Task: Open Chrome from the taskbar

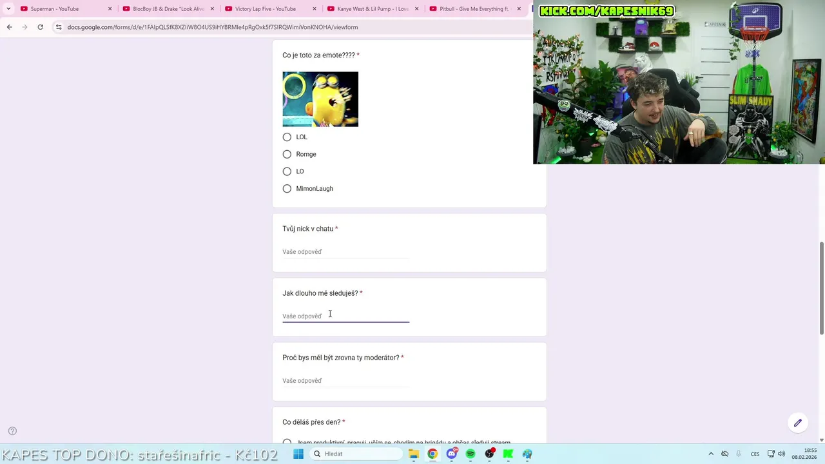Action: pos(432,454)
